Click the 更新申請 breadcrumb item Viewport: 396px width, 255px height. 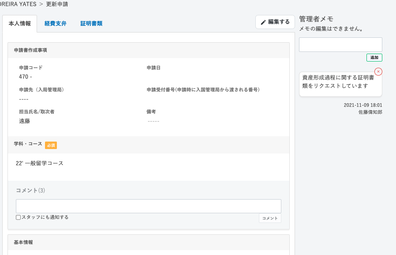57,4
